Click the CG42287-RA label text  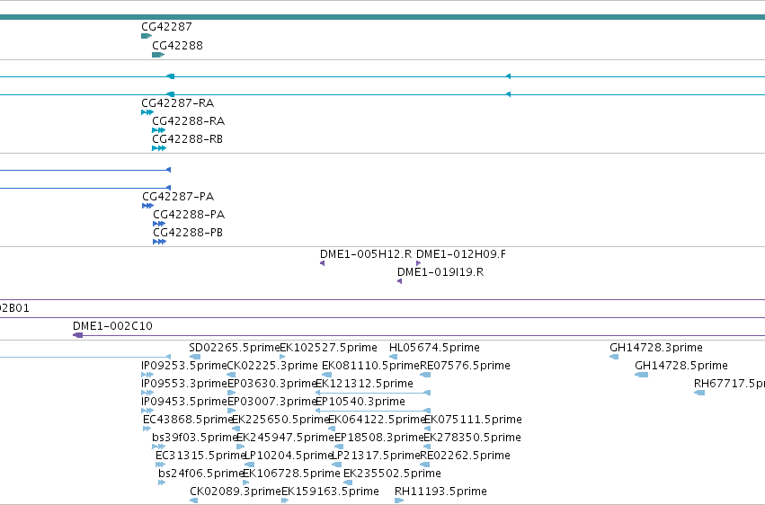[178, 103]
